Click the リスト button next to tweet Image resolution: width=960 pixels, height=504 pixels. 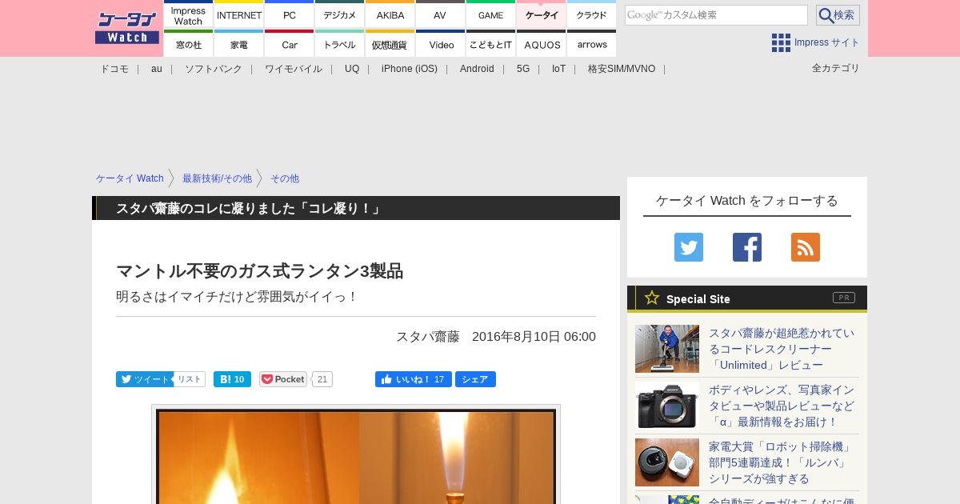click(190, 379)
